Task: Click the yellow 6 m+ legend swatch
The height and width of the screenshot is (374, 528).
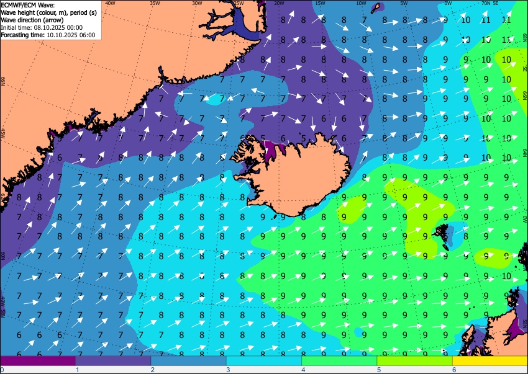Action: click(490, 360)
